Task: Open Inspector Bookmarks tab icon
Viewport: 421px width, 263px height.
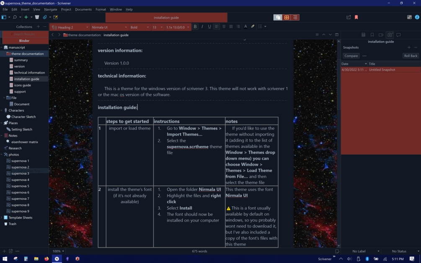Action: point(372,35)
